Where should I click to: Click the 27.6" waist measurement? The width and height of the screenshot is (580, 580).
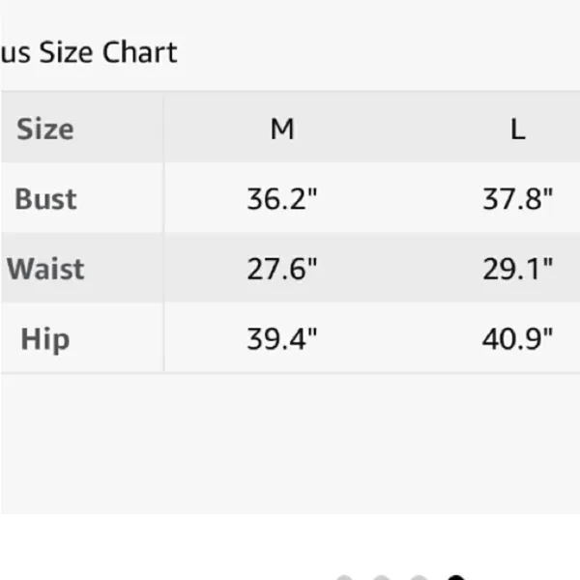click(282, 269)
